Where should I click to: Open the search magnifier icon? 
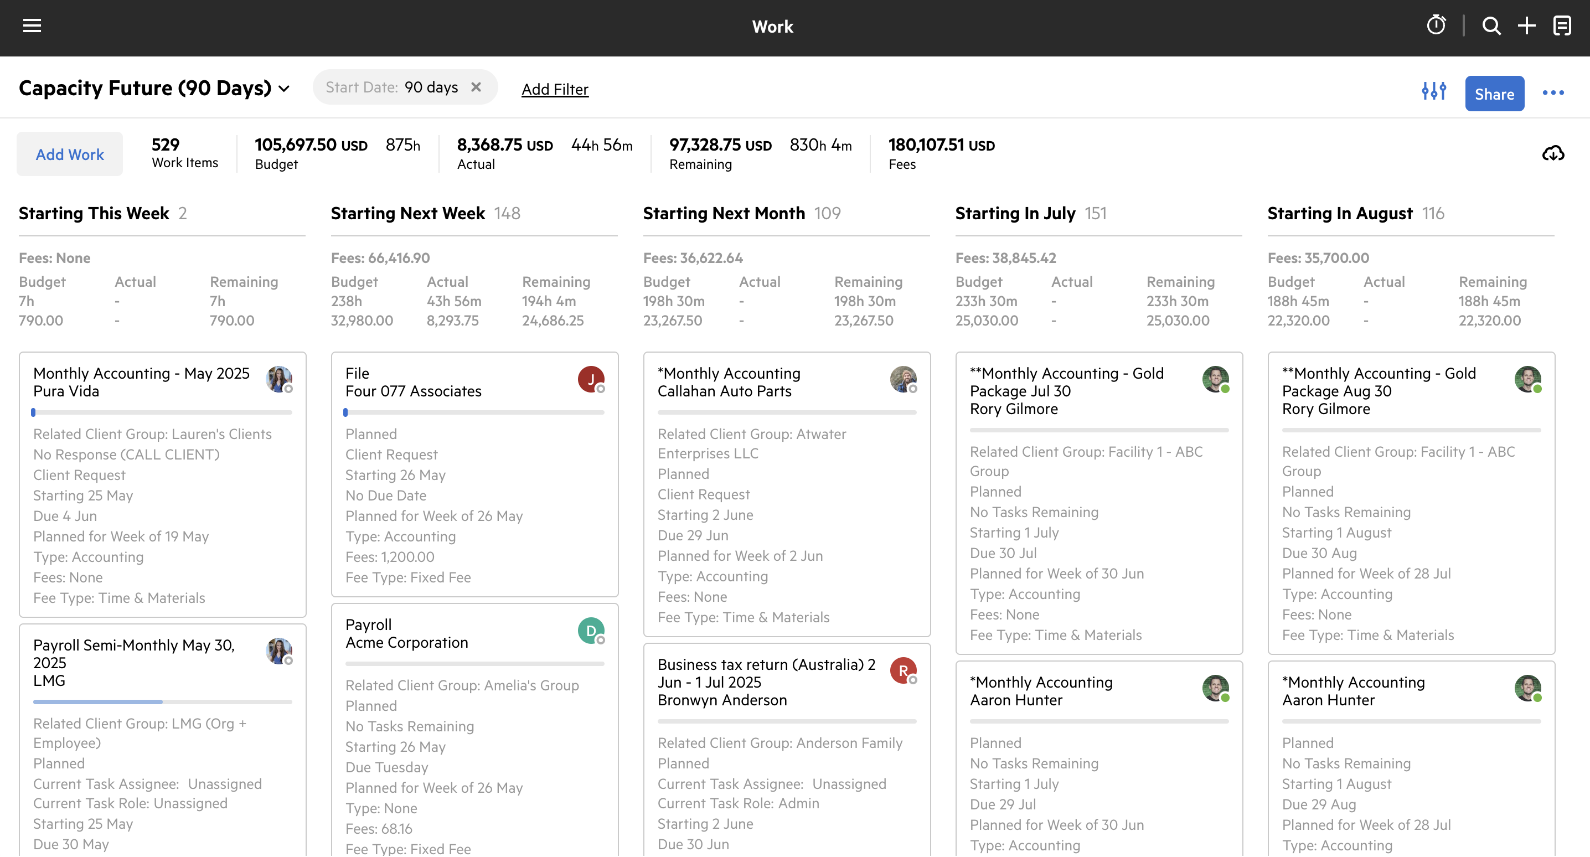coord(1491,26)
